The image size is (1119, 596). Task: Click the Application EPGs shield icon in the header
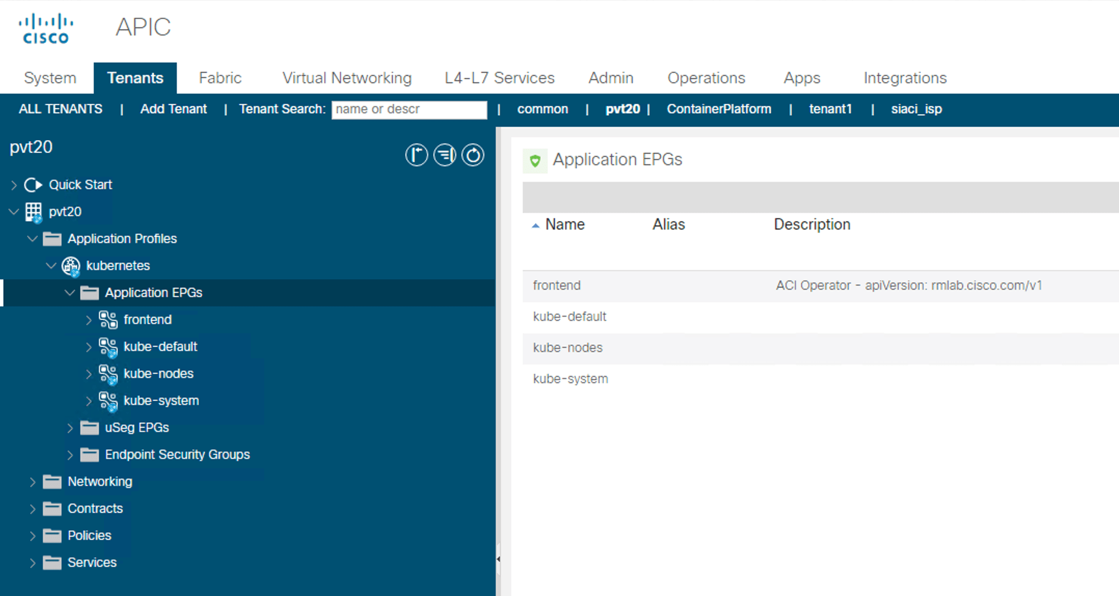coord(535,161)
